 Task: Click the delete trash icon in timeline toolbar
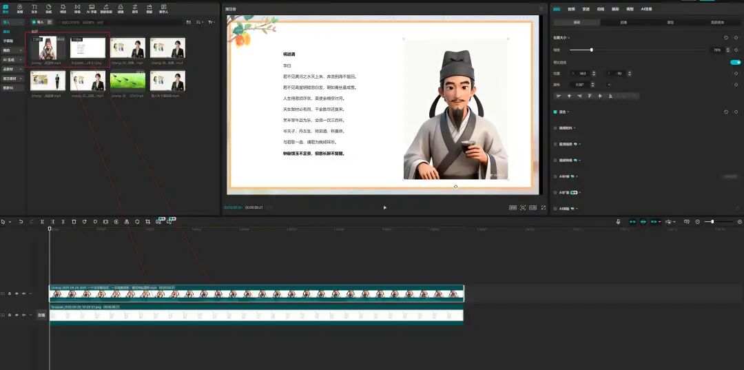pos(74,222)
